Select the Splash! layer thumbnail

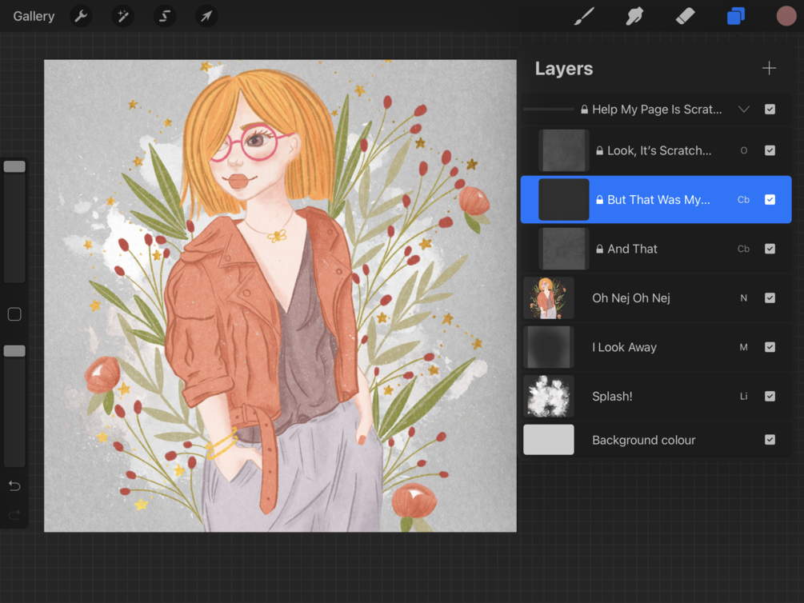click(x=549, y=397)
